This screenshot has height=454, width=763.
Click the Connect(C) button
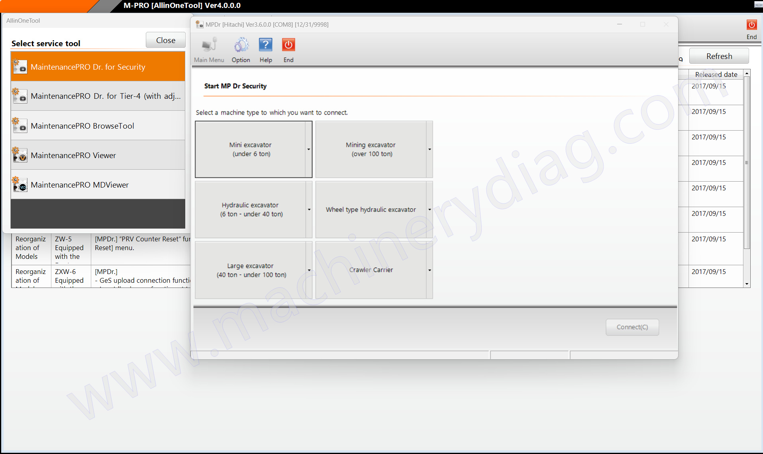[632, 327]
